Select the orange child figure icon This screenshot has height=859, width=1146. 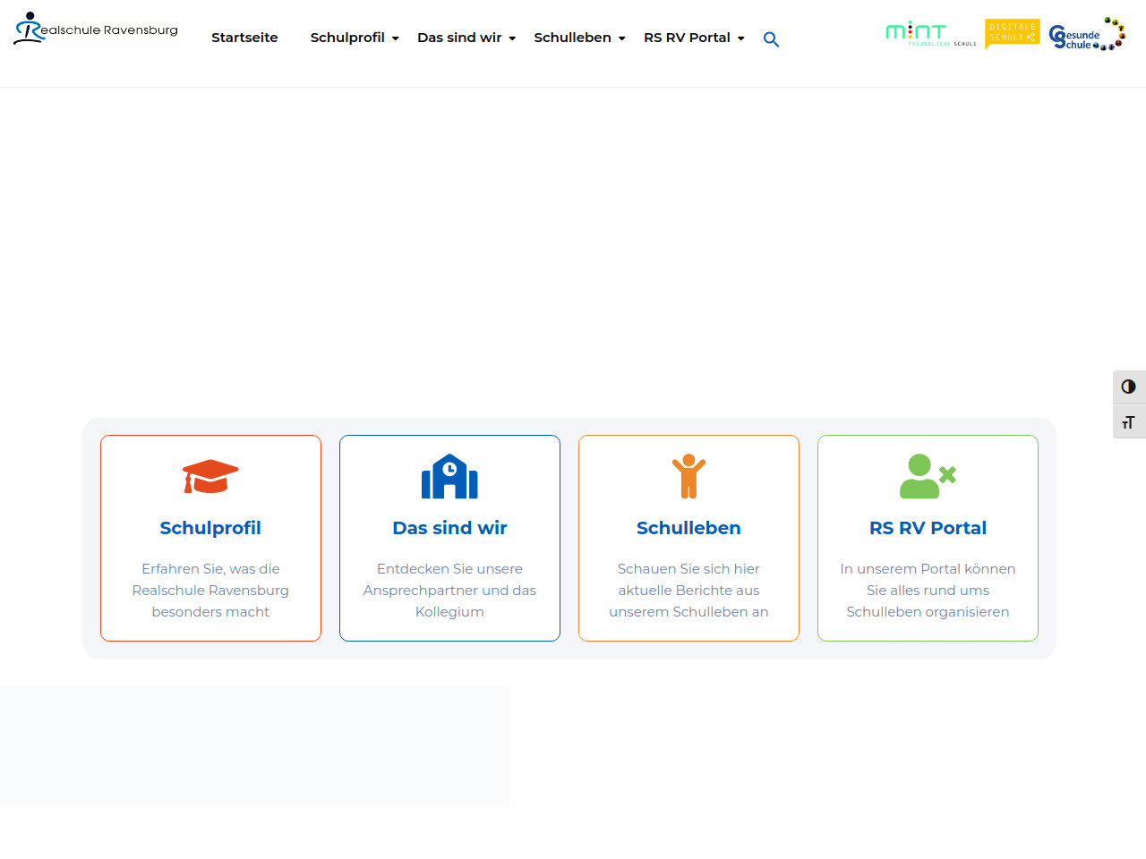pyautogui.click(x=688, y=476)
